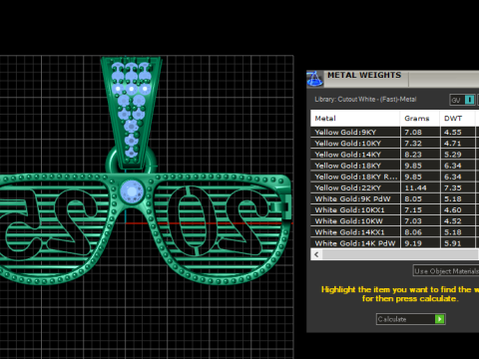479x359 pixels.
Task: Click the green arrow on Calculate
Action: pos(439,319)
